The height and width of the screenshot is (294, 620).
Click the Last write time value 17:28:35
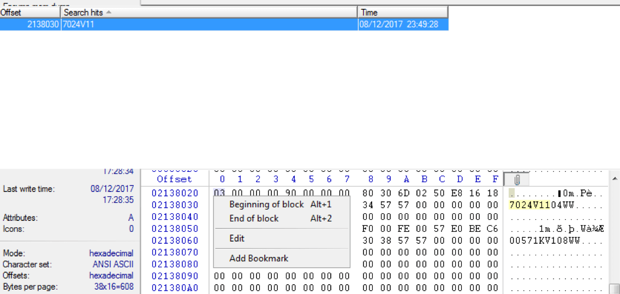[x=118, y=200]
